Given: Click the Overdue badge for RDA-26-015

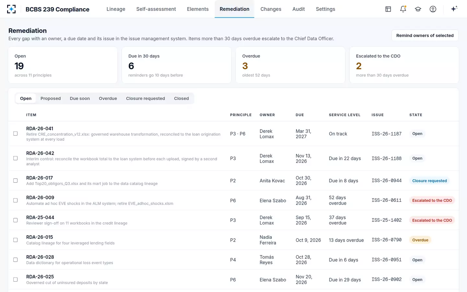Looking at the screenshot, I should [x=420, y=240].
